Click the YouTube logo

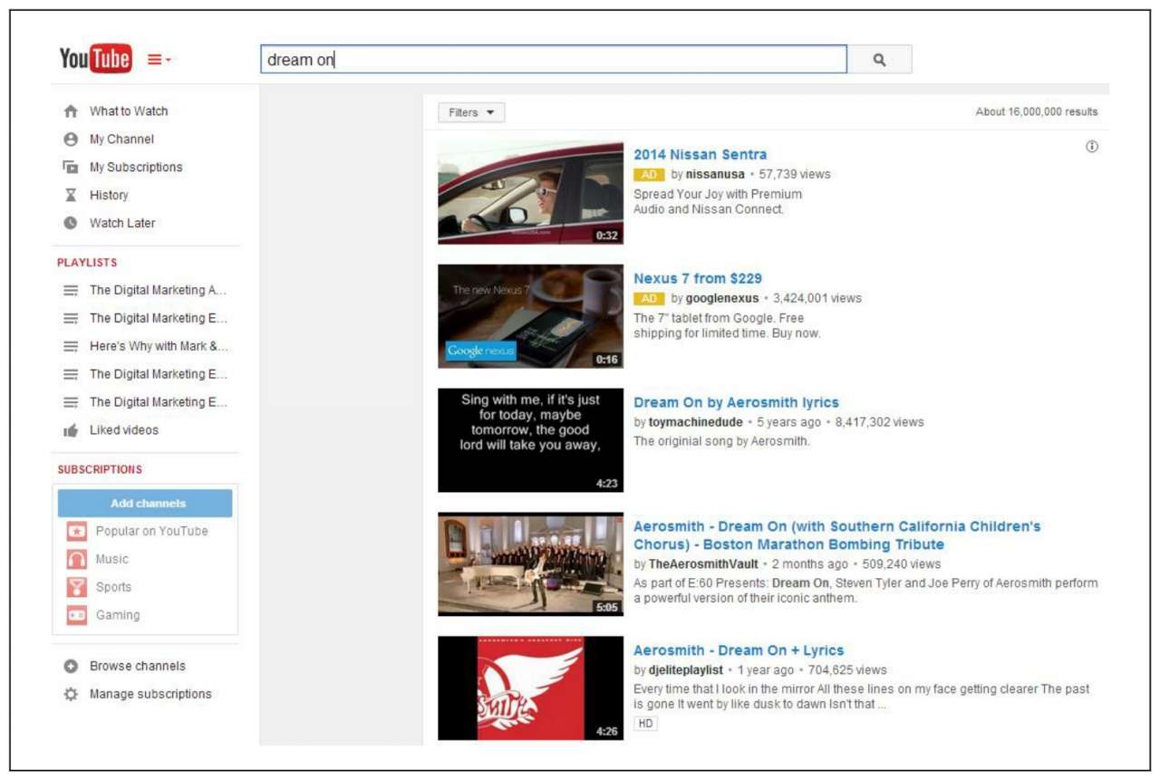coord(95,59)
